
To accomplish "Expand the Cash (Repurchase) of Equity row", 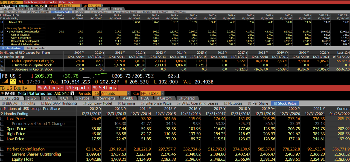I will [10, 61].
